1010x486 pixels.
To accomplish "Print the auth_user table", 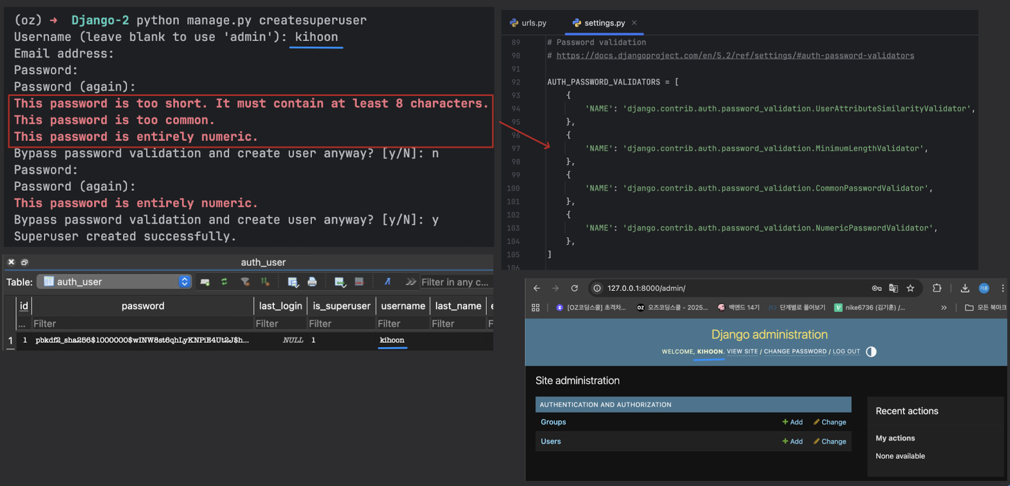I will pos(313,281).
